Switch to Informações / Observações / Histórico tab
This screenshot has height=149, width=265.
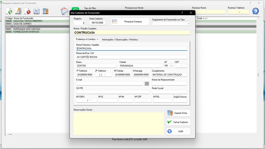pos(120,39)
